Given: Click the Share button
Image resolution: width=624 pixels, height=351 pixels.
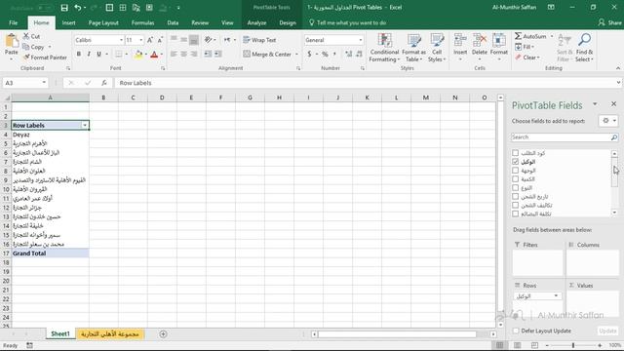Looking at the screenshot, I should point(610,22).
